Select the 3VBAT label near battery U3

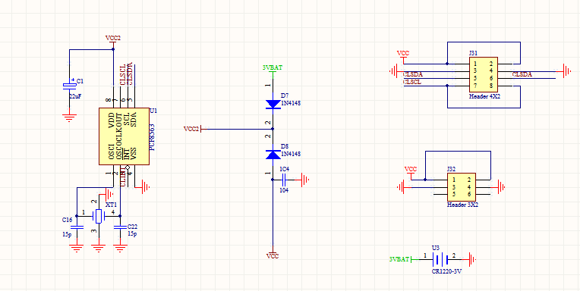pyautogui.click(x=399, y=259)
